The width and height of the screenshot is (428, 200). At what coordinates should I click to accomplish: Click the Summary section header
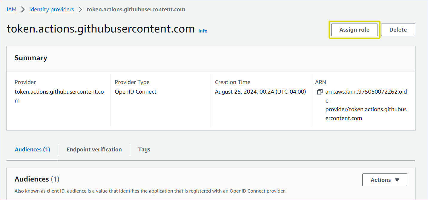(31, 58)
